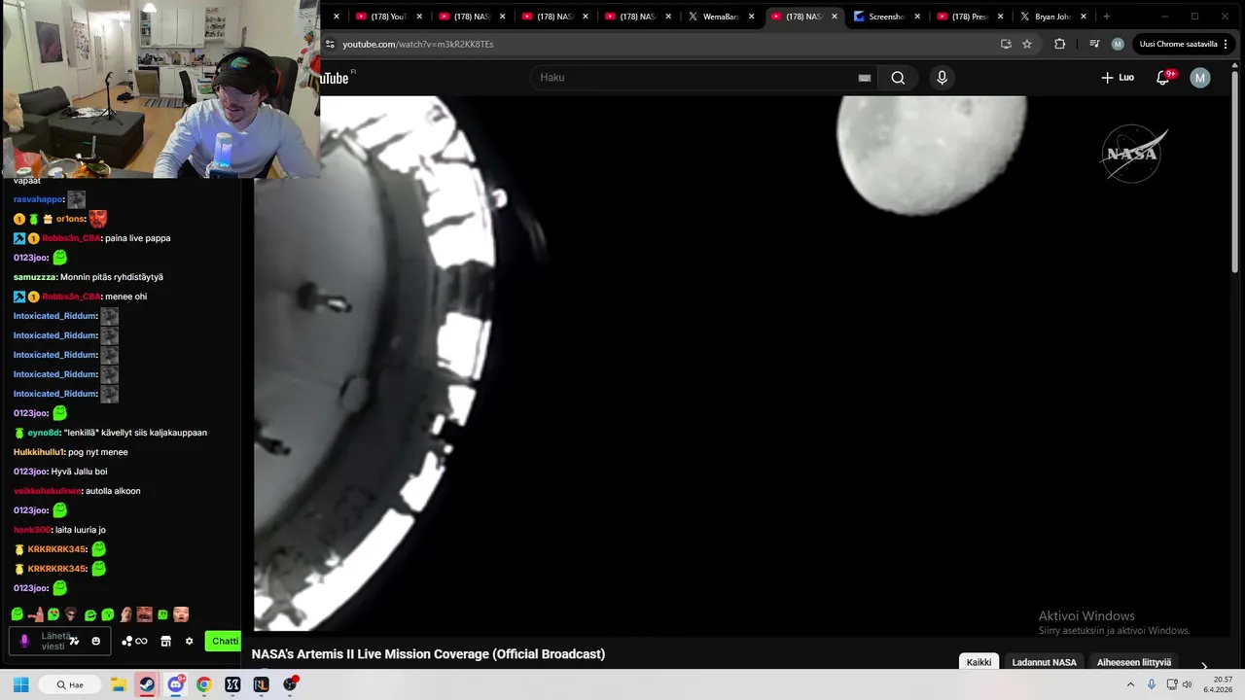Switch to the WemaBan X tab
Viewport: 1245px width, 700px height.
(x=721, y=17)
